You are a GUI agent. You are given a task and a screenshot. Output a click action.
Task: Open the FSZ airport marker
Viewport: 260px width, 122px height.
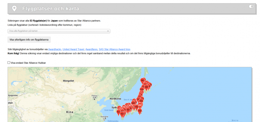point(137,107)
